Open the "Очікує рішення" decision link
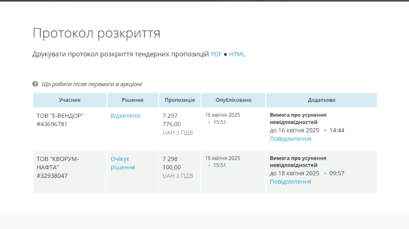Viewport: 409px width, 229px height. click(123, 163)
